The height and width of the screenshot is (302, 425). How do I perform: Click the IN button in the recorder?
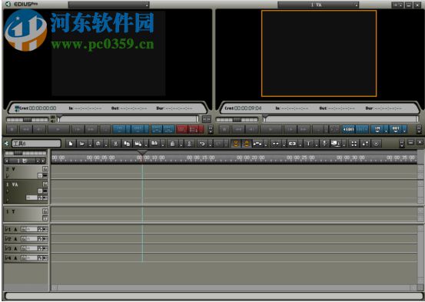pyautogui.click(x=377, y=129)
